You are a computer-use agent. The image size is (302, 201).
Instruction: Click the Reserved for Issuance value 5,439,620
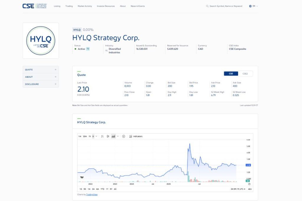coord(173,49)
